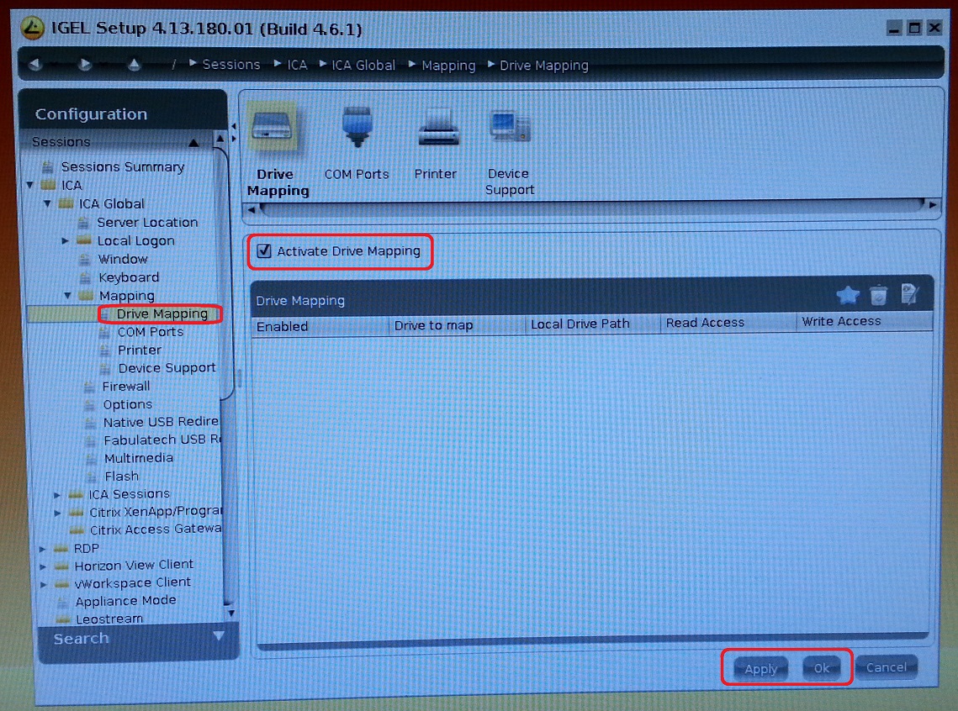Click Sessions in the breadcrumb
Viewport: 958px width, 711px height.
click(x=231, y=64)
